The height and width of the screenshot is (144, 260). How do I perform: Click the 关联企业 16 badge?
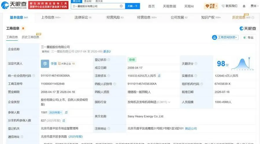66,64
